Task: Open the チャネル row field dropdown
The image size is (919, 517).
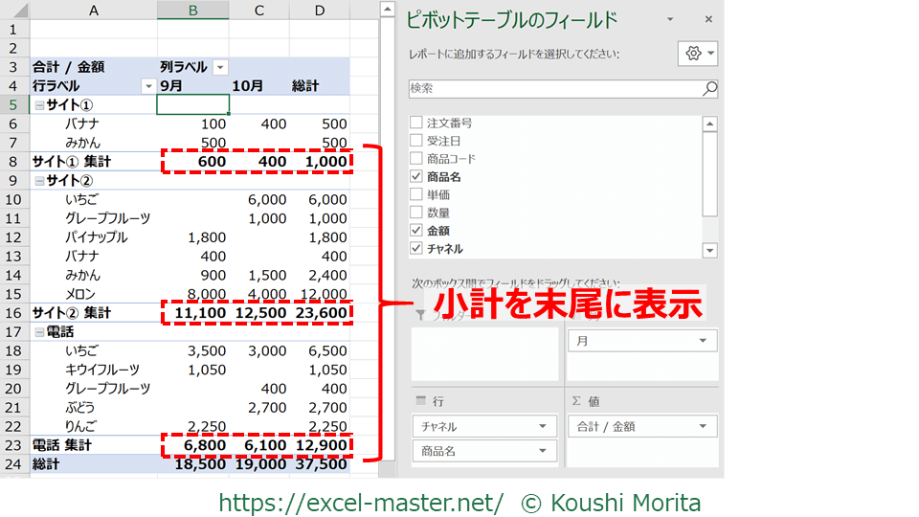Action: [x=543, y=426]
